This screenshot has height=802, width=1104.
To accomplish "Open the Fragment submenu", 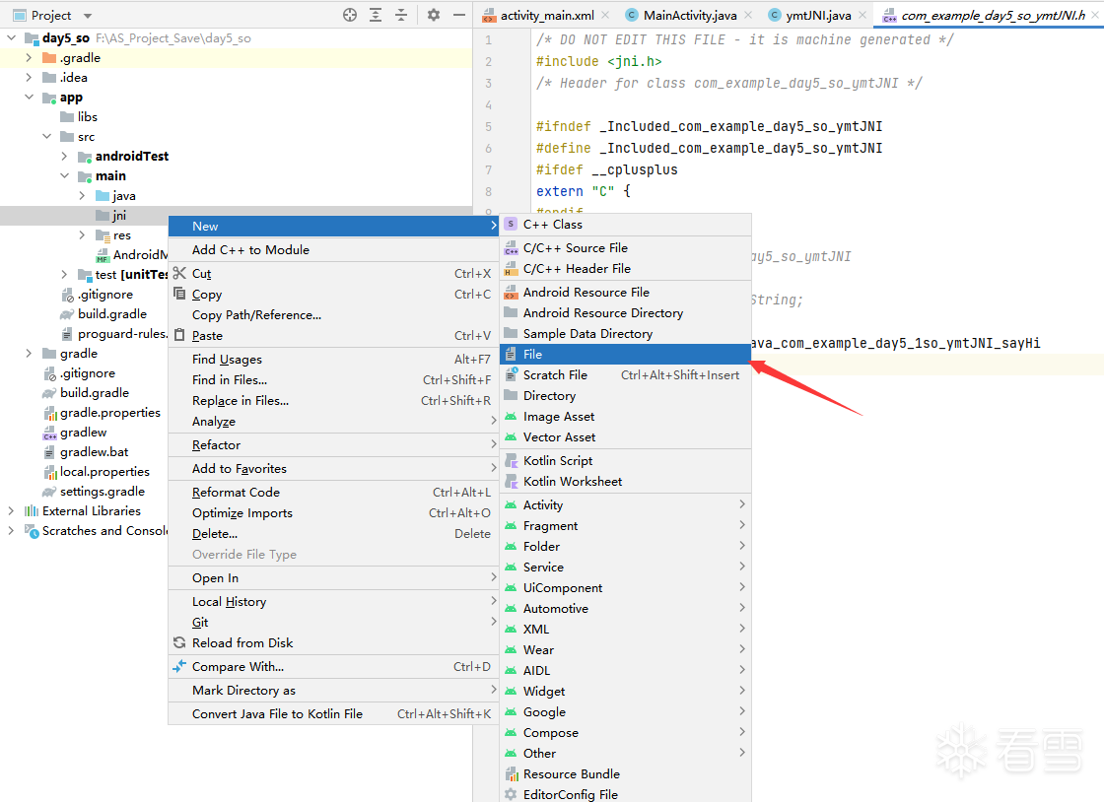I will (625, 525).
